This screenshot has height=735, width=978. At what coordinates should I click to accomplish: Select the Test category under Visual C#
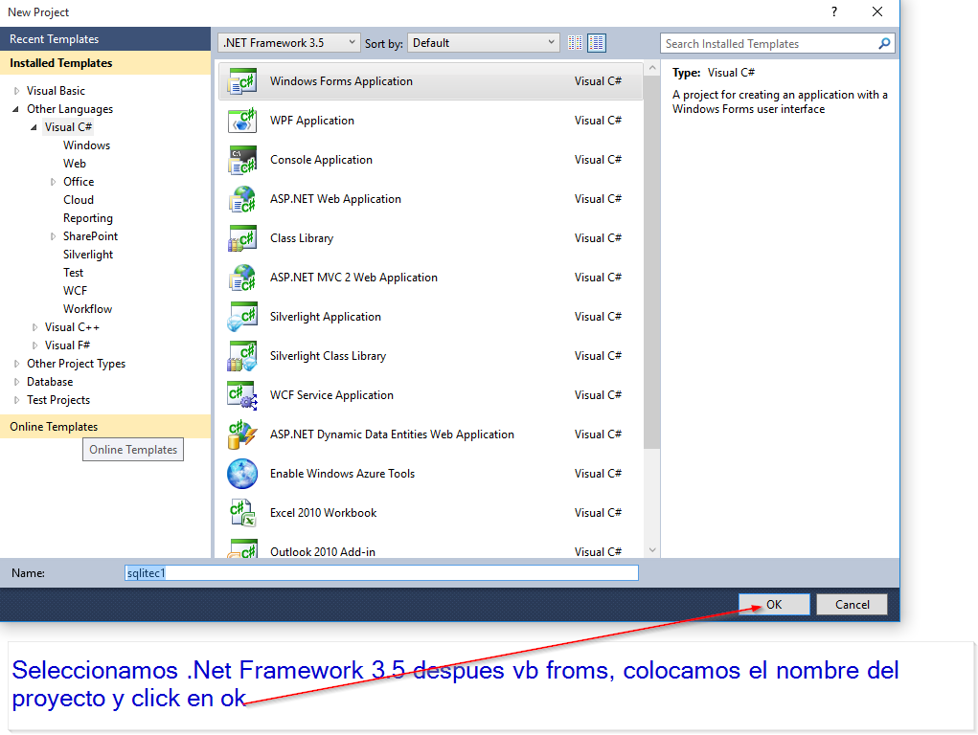coord(73,273)
